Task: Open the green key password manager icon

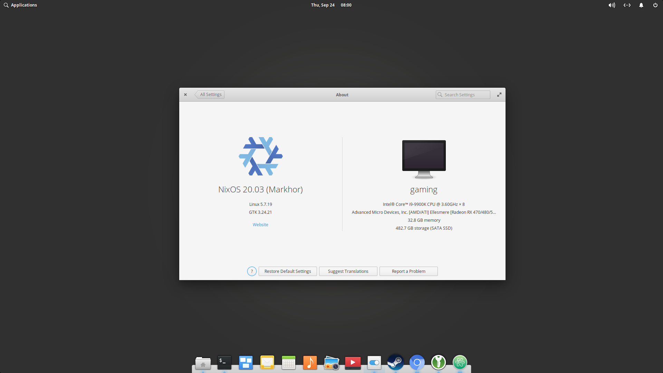Action: (439, 363)
